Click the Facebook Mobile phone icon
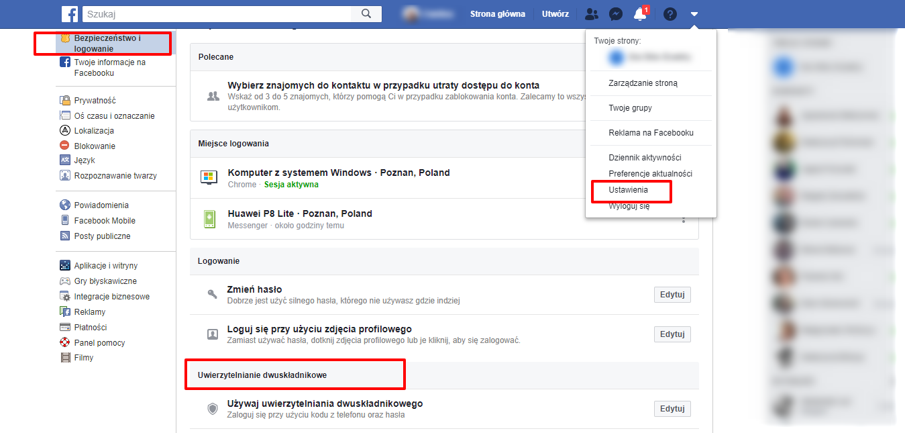Viewport: 905px width, 433px height. [65, 220]
